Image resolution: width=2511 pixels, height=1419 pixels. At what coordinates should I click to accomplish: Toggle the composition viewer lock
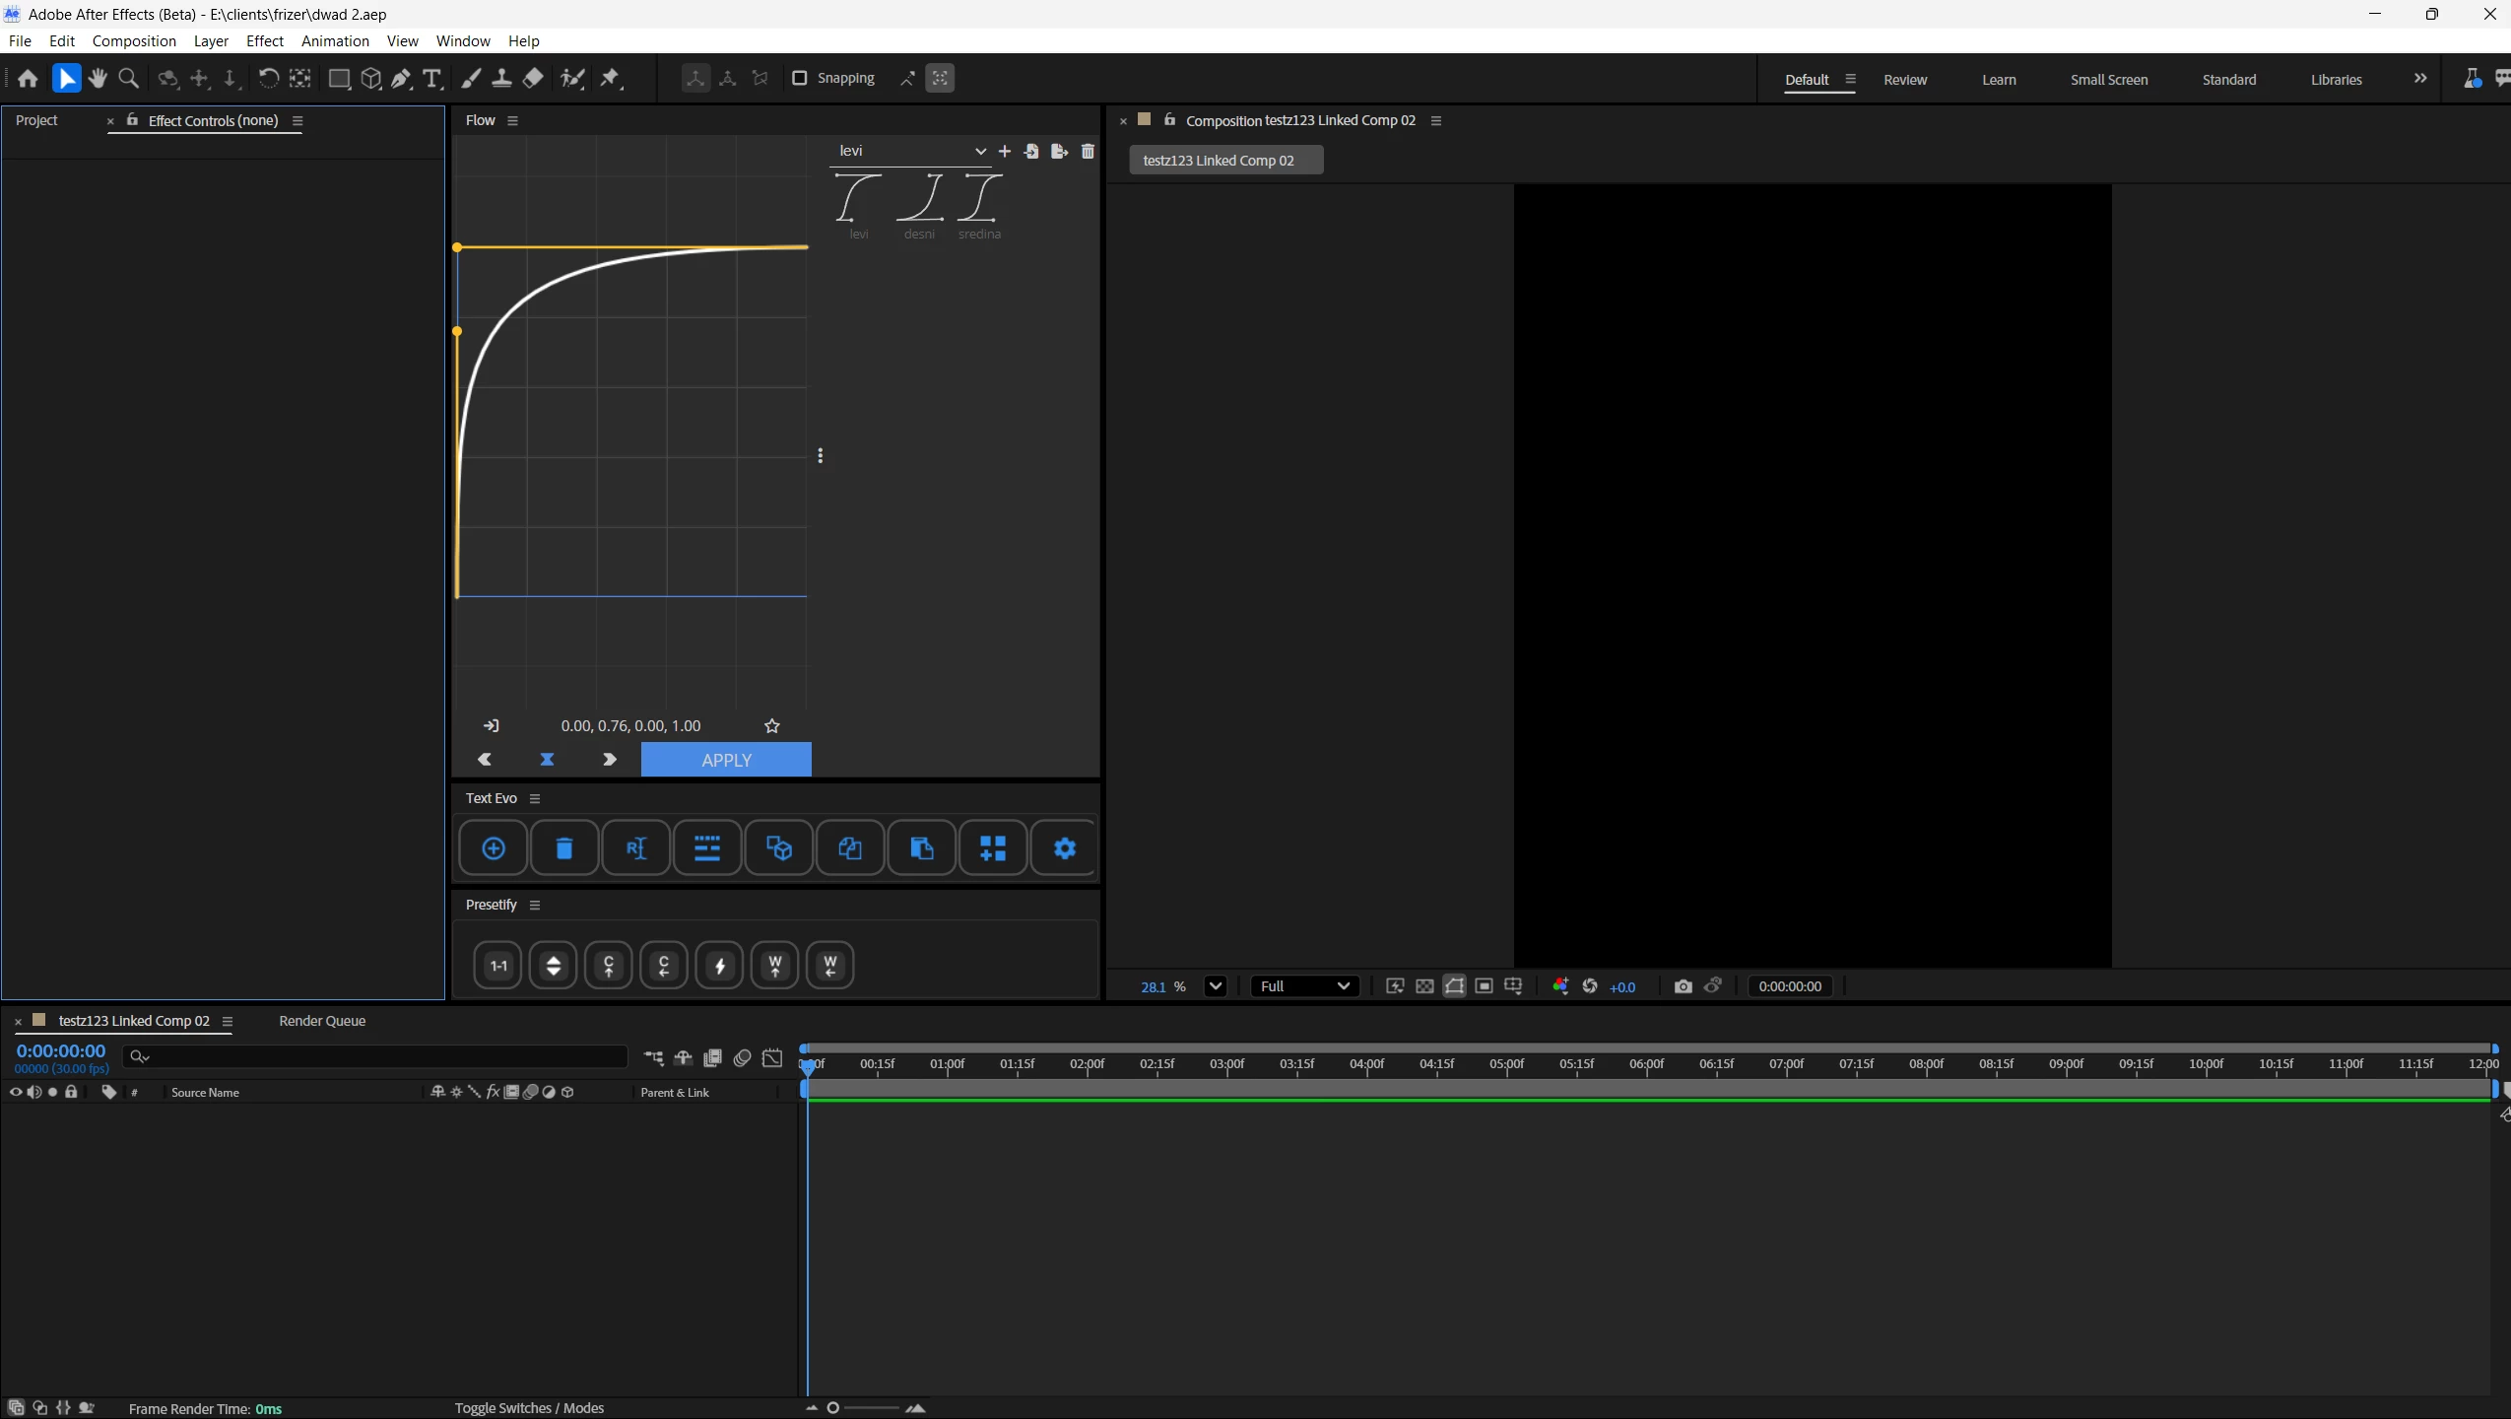pos(1169,120)
